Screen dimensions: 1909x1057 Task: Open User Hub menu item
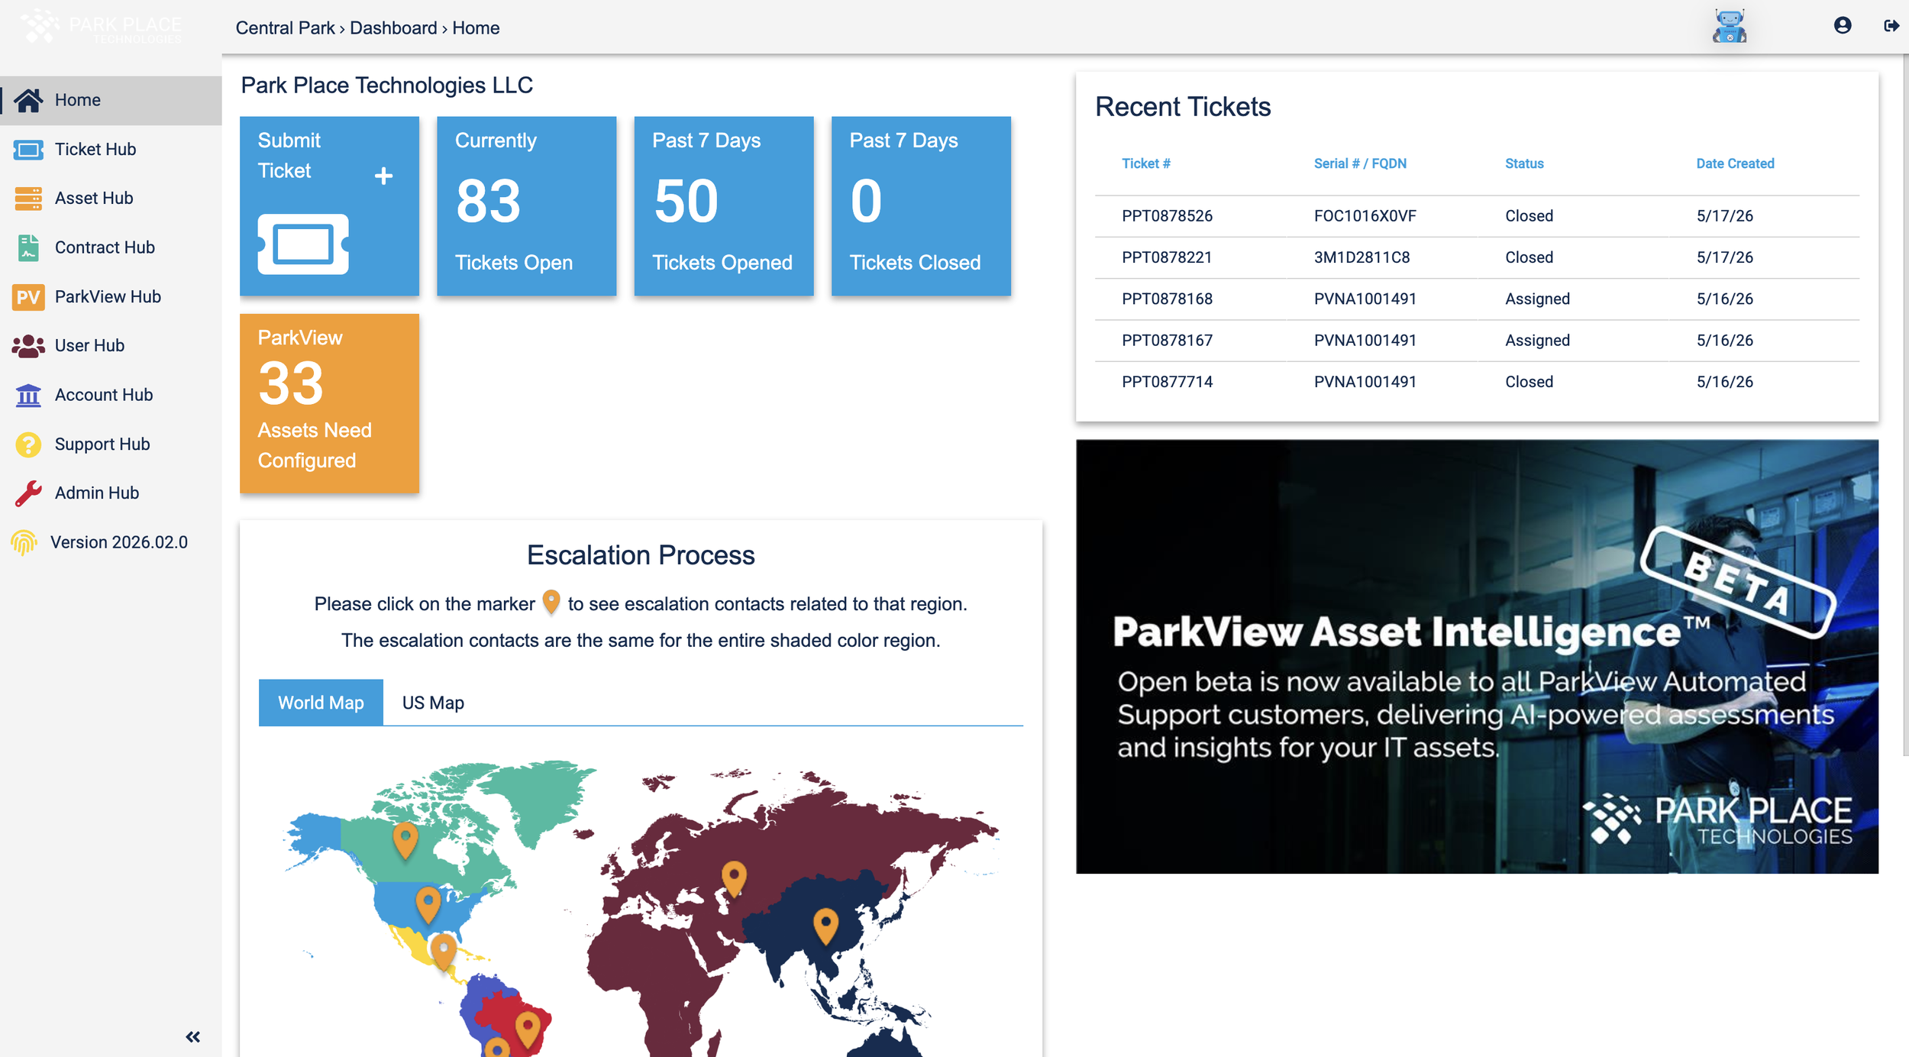(x=111, y=346)
